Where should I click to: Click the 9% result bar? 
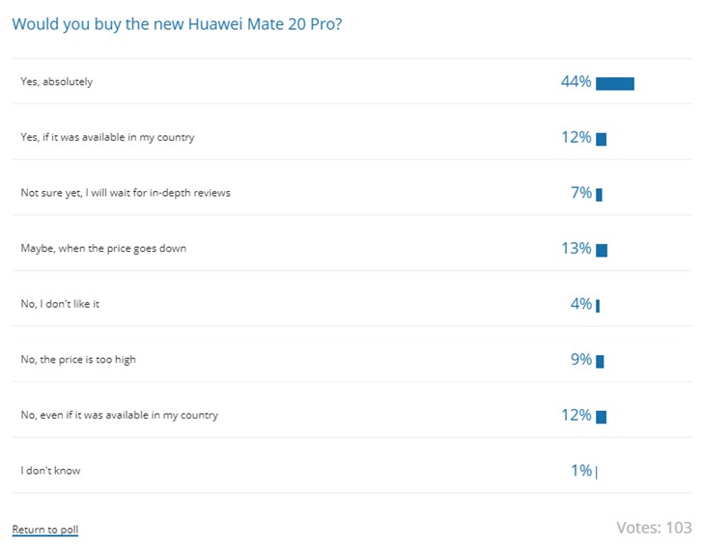600,362
